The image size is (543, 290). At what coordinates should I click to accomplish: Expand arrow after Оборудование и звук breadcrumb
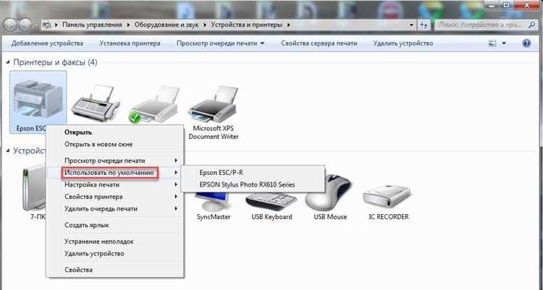(205, 25)
